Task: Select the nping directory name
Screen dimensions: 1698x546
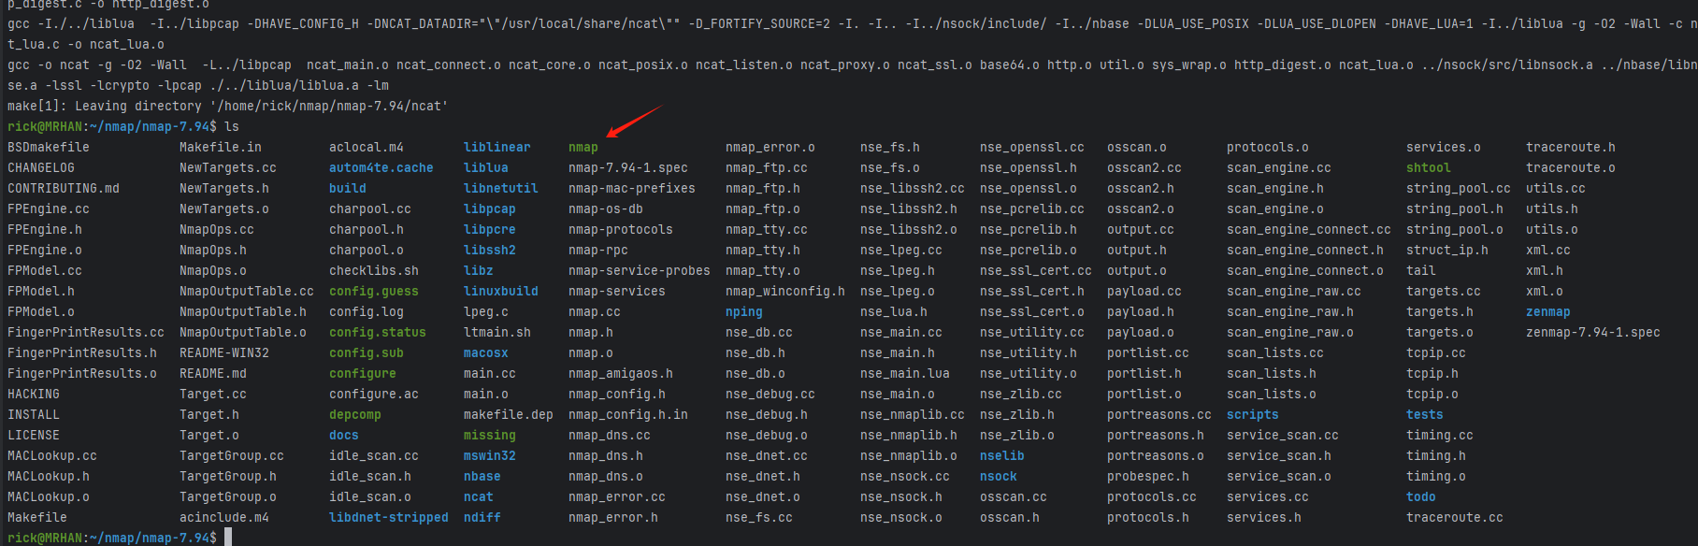Action: coord(743,312)
